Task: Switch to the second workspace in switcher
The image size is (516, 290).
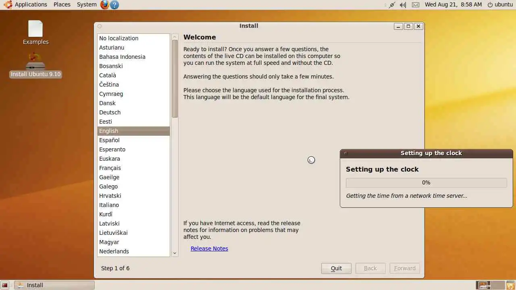Action: [497, 285]
